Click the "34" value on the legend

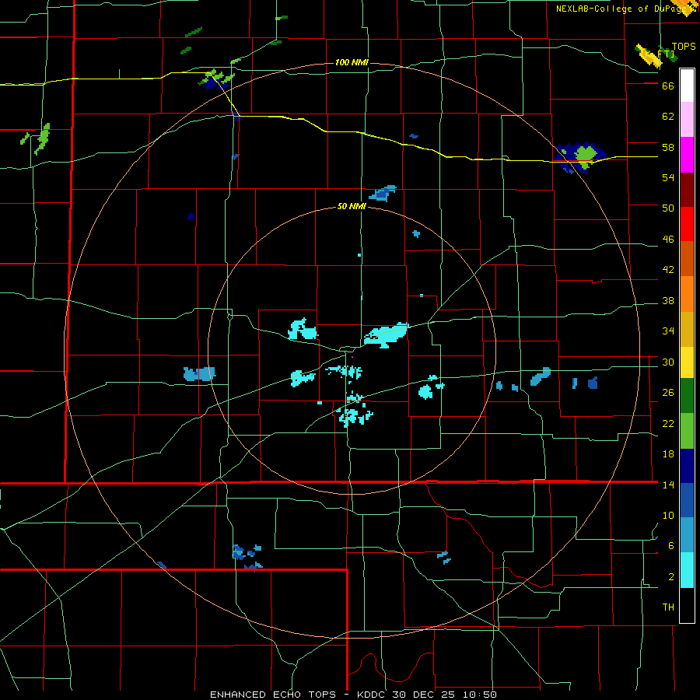tap(668, 331)
